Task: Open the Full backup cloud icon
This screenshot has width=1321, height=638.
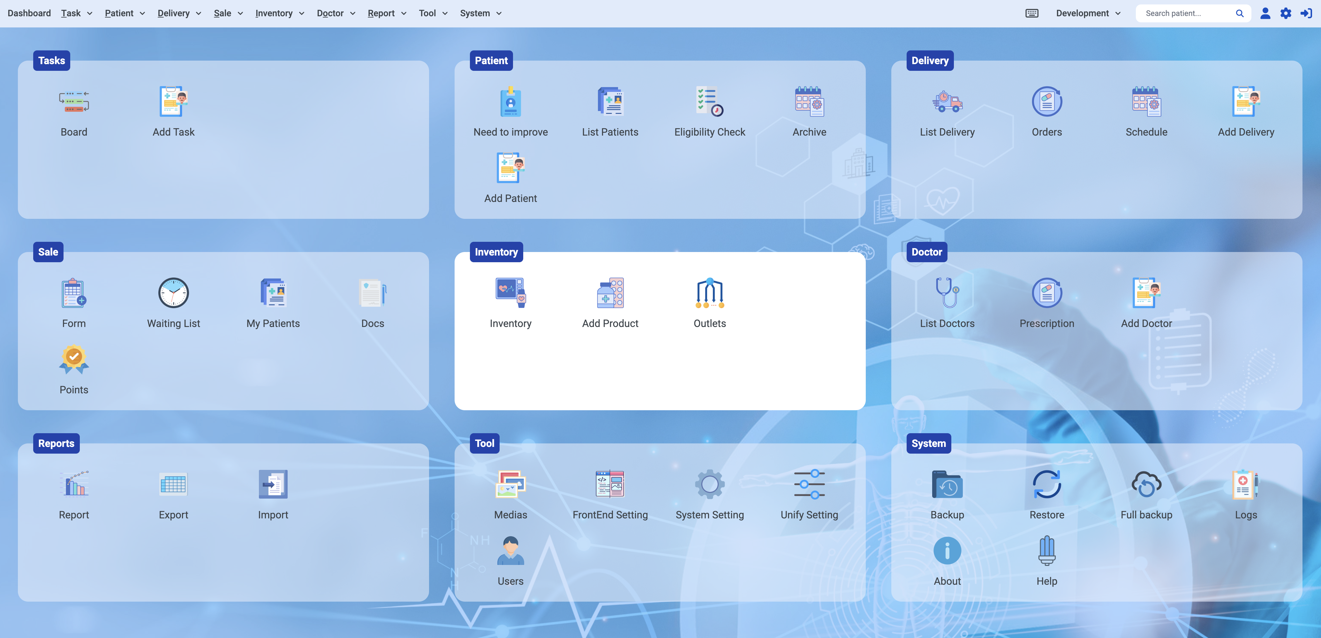Action: [x=1146, y=484]
